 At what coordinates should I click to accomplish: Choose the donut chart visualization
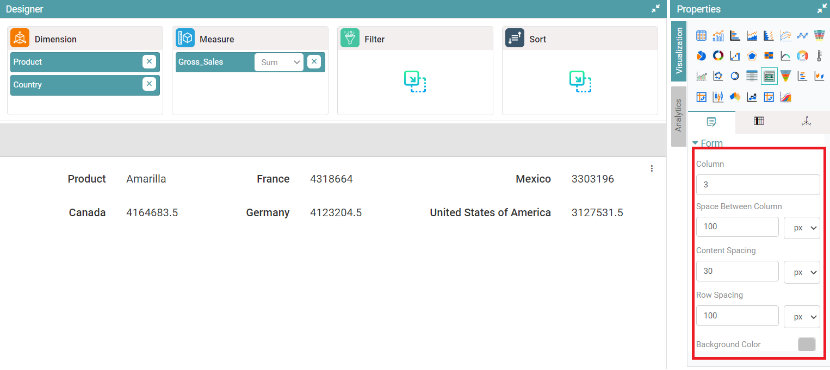coord(718,56)
